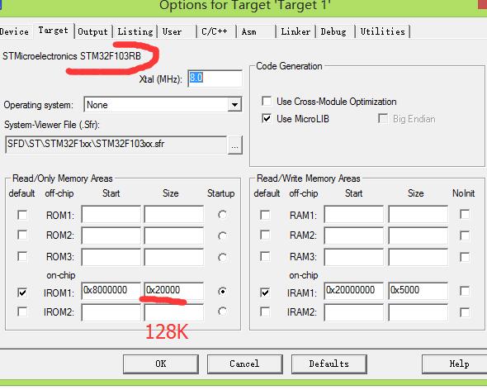Image resolution: width=487 pixels, height=390 pixels.
Task: Select ROM2 Startup radio button
Action: pos(222,235)
